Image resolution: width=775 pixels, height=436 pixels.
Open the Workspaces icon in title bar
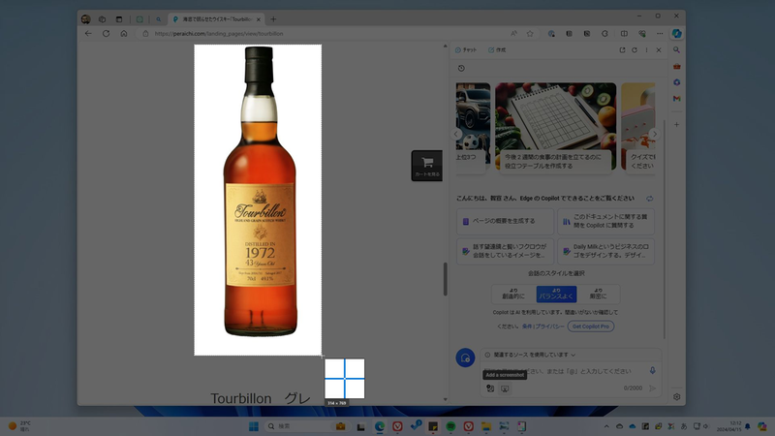click(102, 19)
